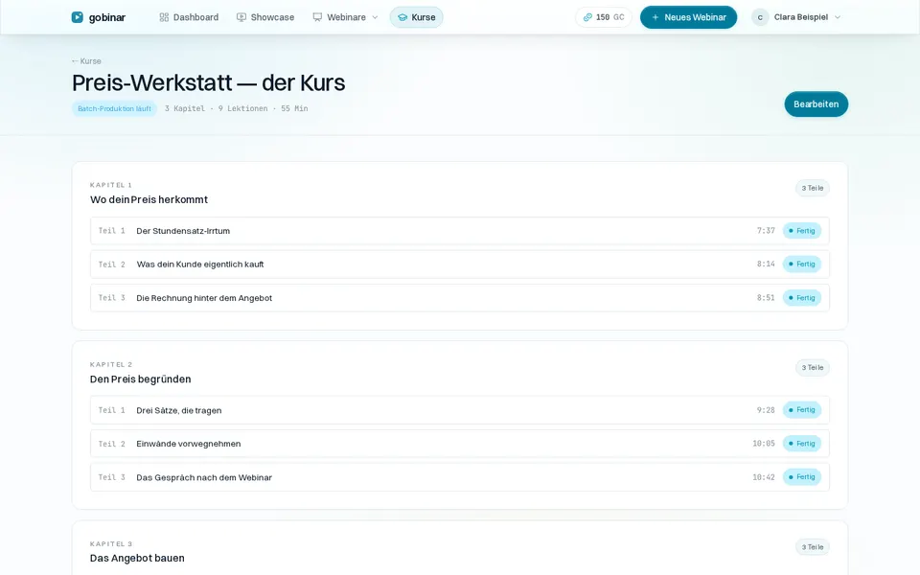Click the credits link icon beside 150
Viewport: 920px width, 575px height.
tap(587, 17)
